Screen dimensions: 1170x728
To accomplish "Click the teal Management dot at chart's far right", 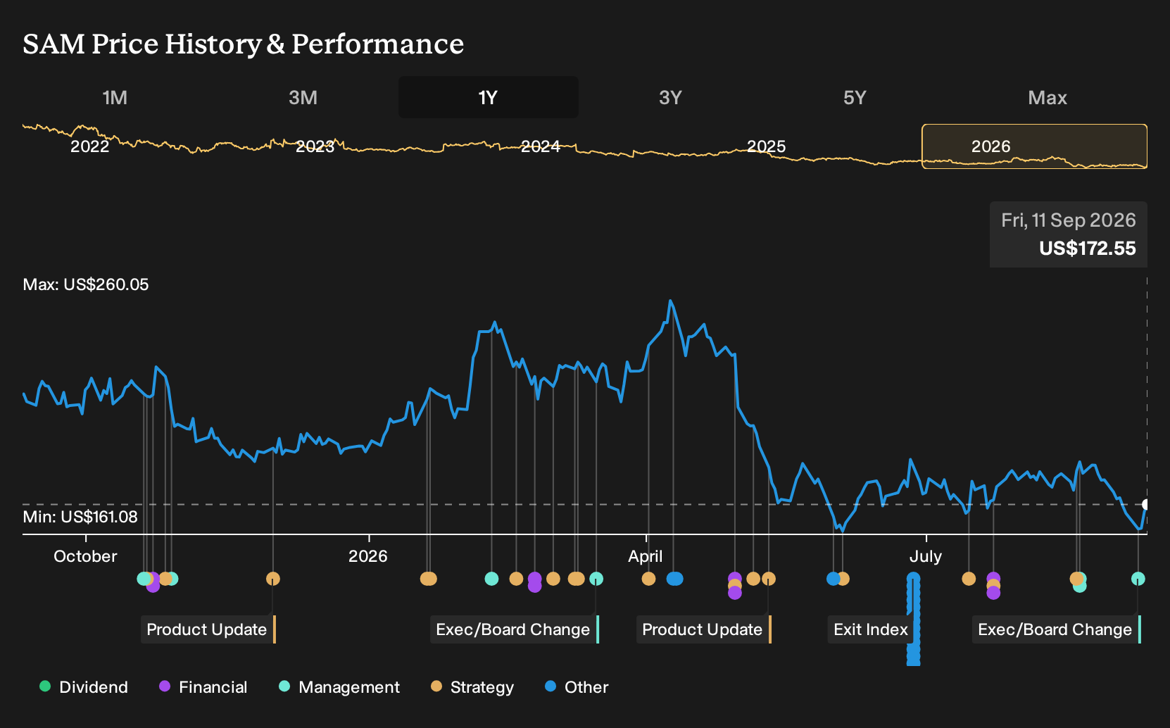I will point(1138,579).
